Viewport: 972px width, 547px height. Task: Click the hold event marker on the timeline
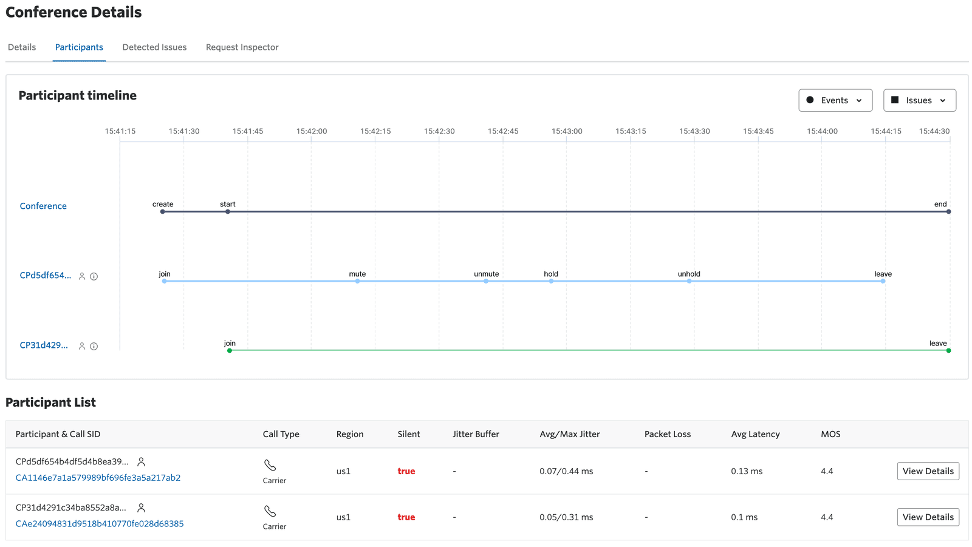[550, 281]
